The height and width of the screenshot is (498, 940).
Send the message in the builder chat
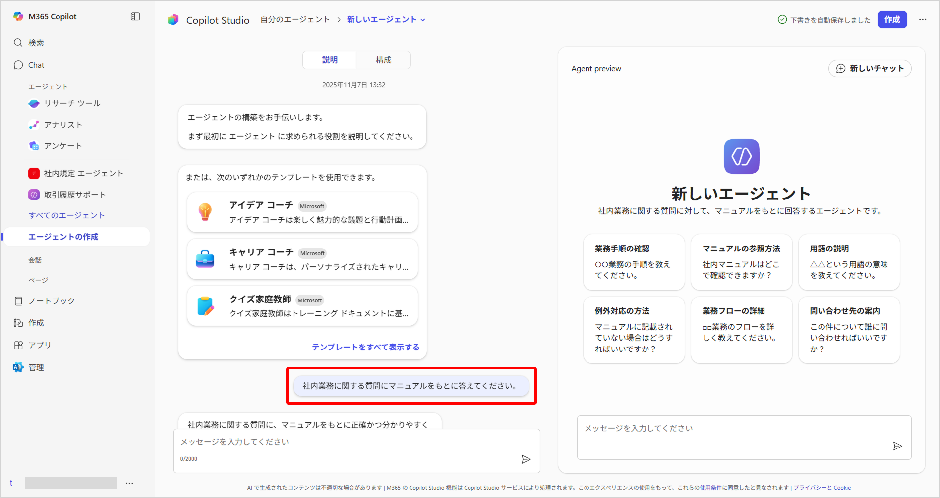point(526,459)
